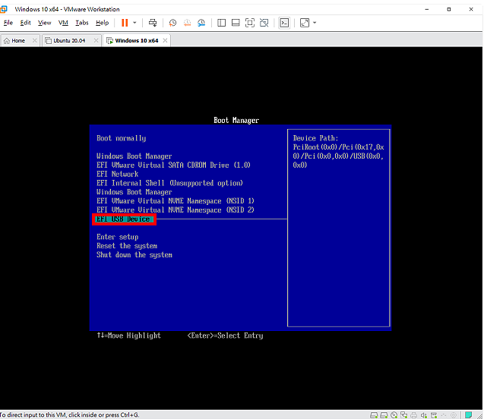Click the console view icon

284,23
